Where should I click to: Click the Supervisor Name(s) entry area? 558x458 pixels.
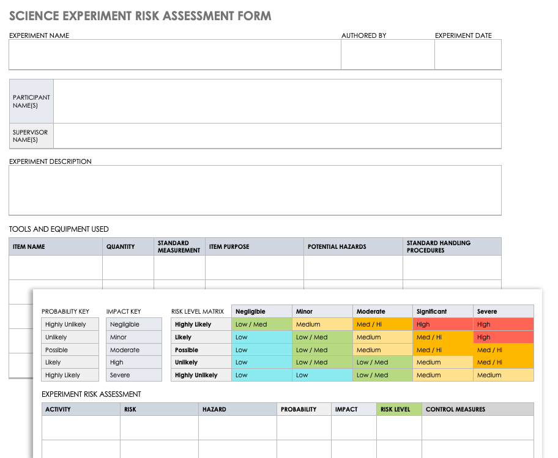click(x=277, y=136)
